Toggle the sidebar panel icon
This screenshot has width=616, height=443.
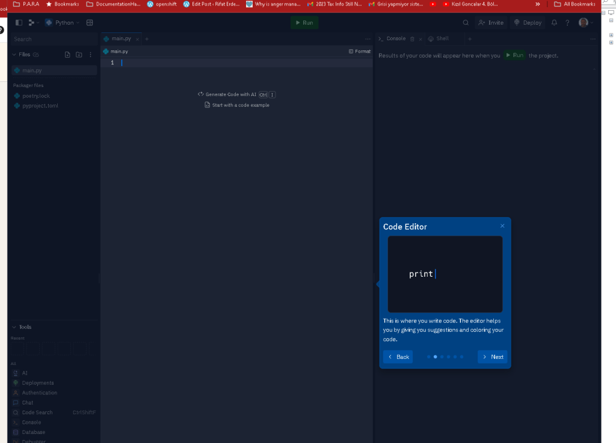19,23
